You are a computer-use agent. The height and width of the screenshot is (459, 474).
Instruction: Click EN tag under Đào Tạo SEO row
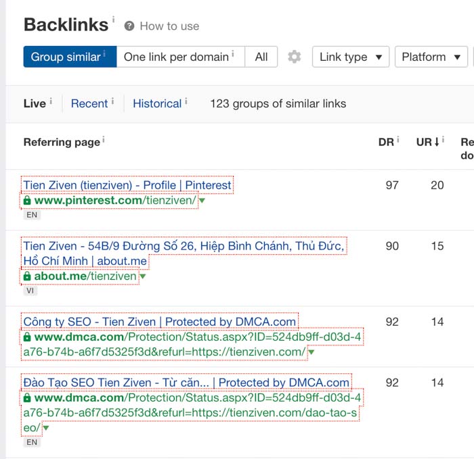pyautogui.click(x=32, y=442)
